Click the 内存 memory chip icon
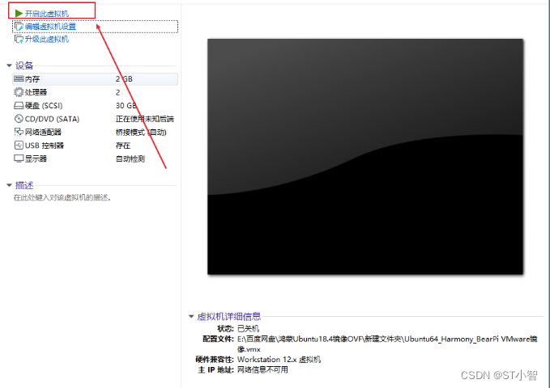Image resolution: width=550 pixels, height=388 pixels. [x=19, y=78]
